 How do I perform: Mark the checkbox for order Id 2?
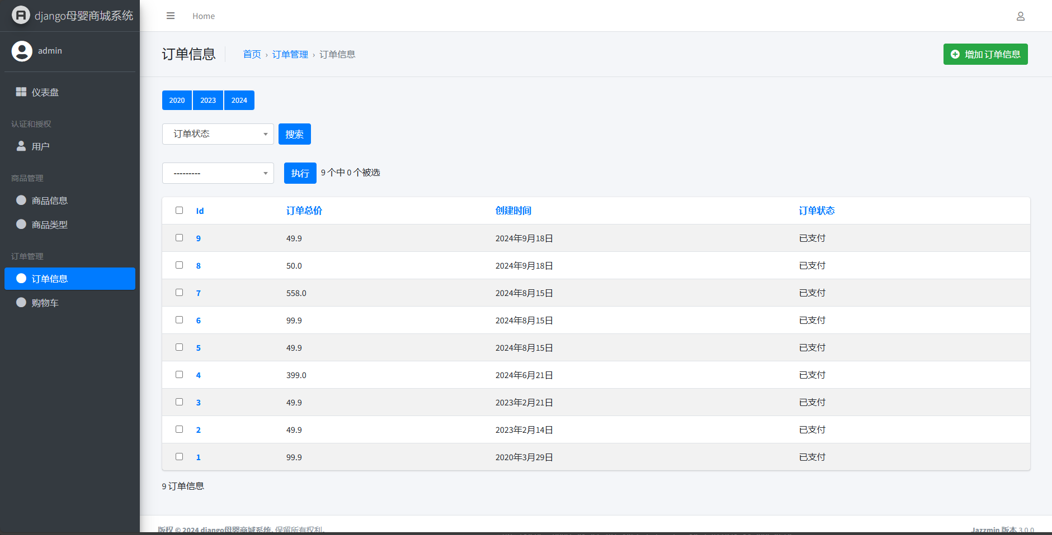(x=179, y=429)
